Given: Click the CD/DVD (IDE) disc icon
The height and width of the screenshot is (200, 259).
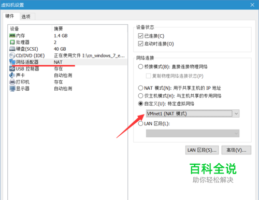Looking at the screenshot, I should (12, 55).
